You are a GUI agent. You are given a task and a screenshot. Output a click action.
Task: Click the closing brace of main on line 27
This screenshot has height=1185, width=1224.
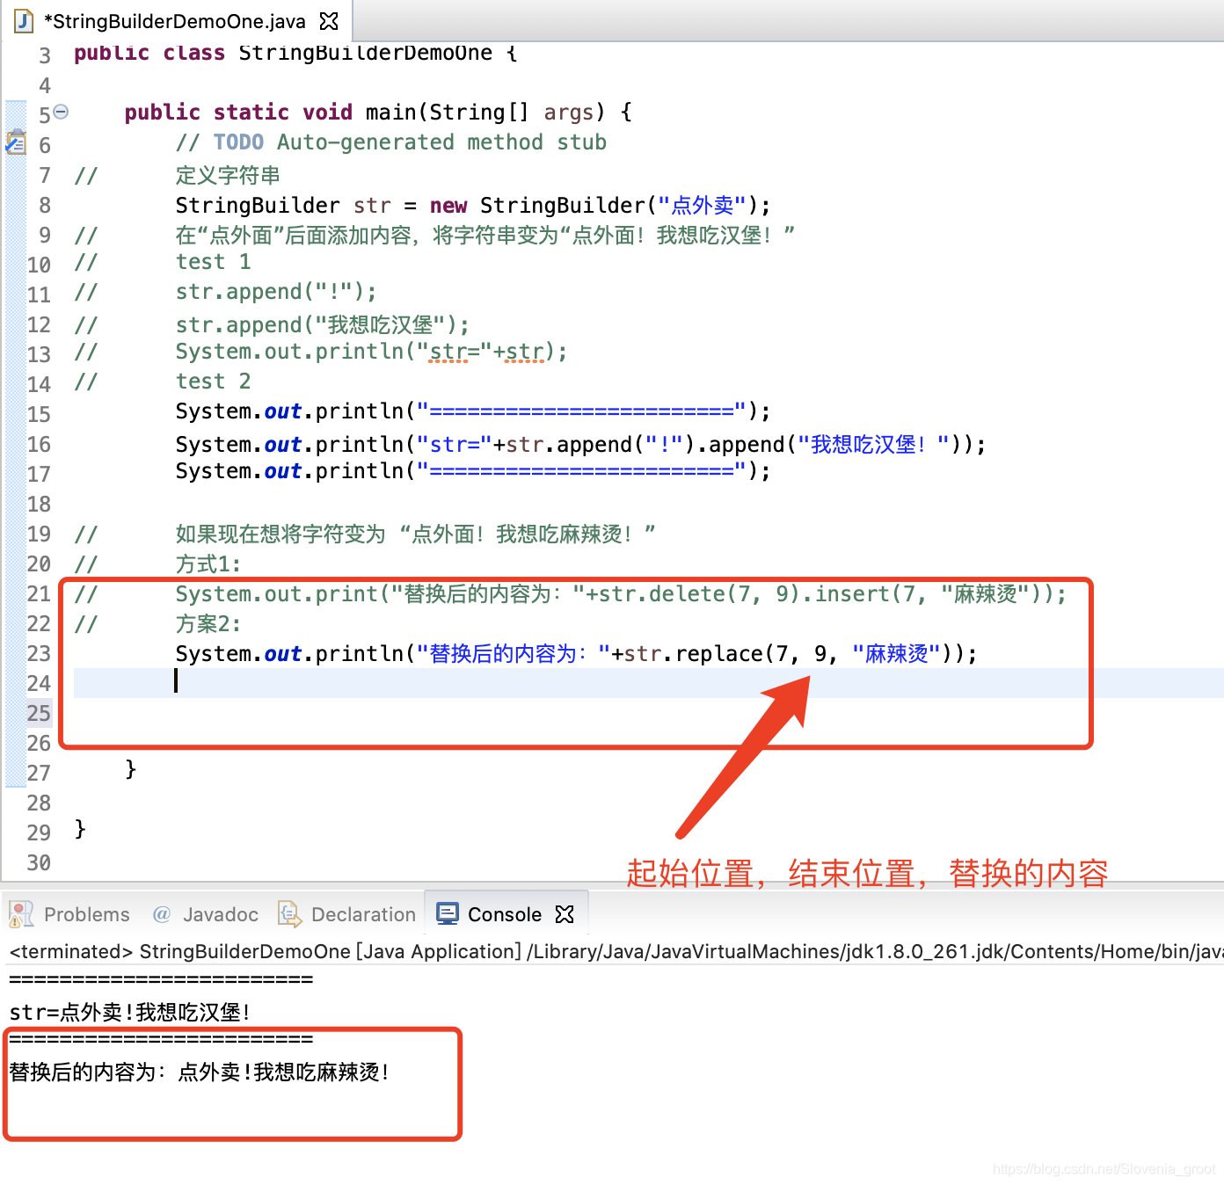[131, 769]
